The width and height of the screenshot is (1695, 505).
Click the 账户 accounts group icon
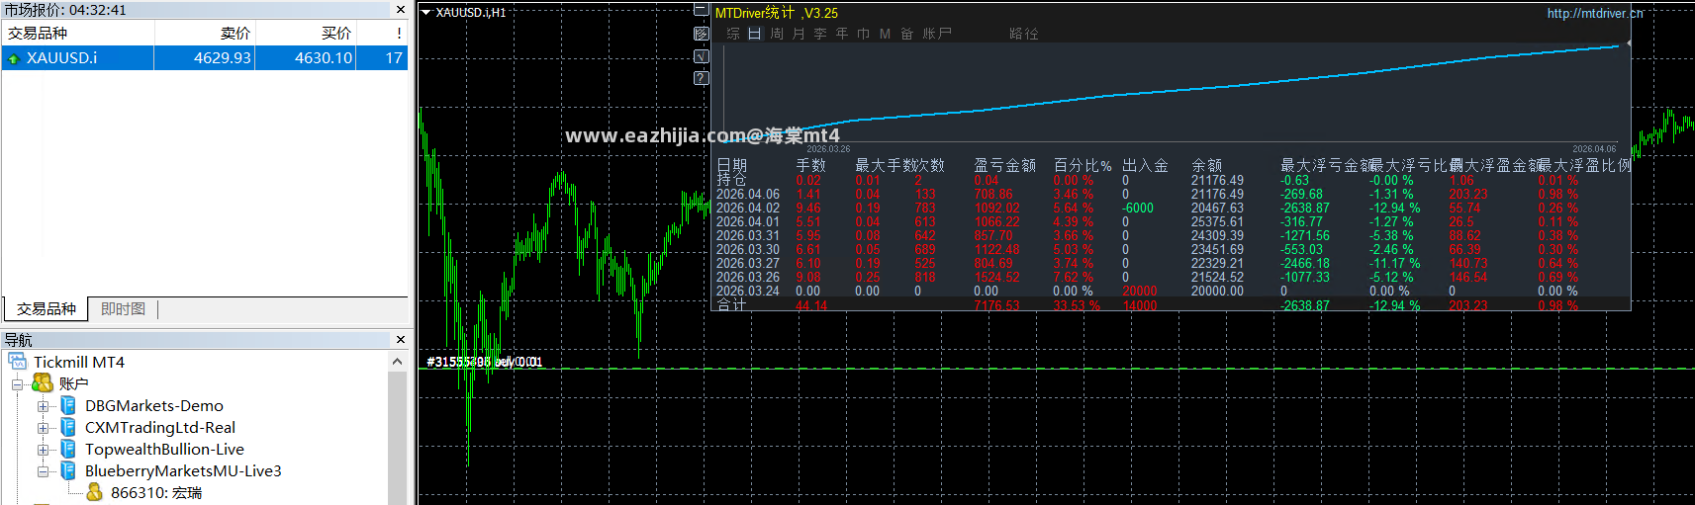pyautogui.click(x=43, y=383)
